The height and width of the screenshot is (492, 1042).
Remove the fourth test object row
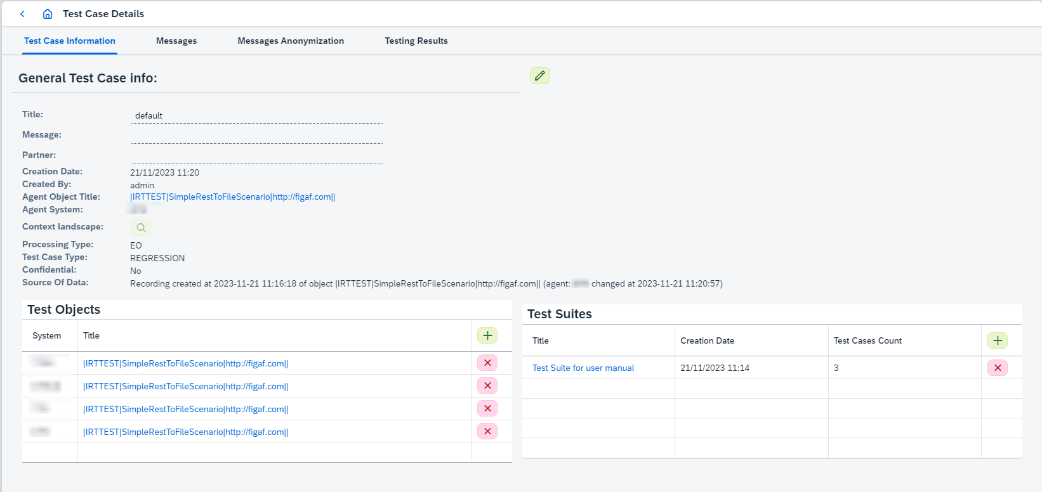coord(487,431)
